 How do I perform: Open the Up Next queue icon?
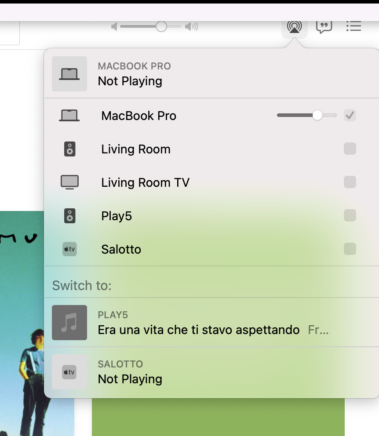tap(353, 26)
